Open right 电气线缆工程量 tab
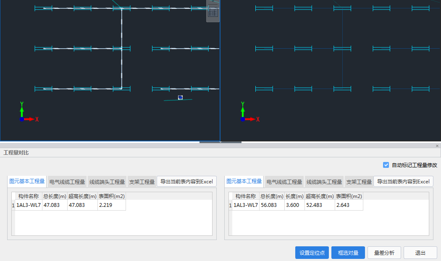The width and height of the screenshot is (441, 261). (284, 182)
